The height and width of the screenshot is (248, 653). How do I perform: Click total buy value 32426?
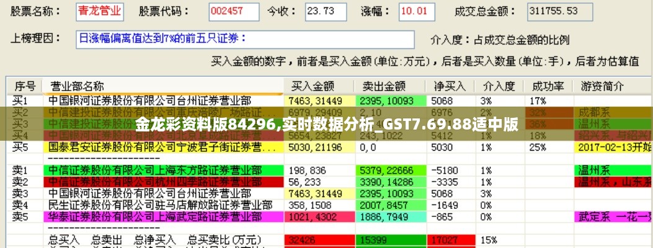click(319, 240)
